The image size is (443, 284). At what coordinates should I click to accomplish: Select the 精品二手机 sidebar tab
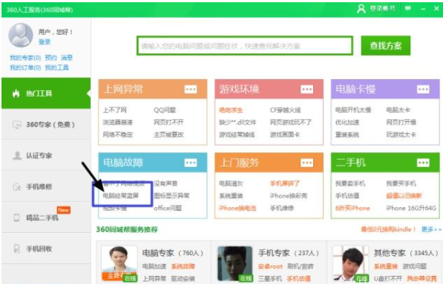(46, 217)
